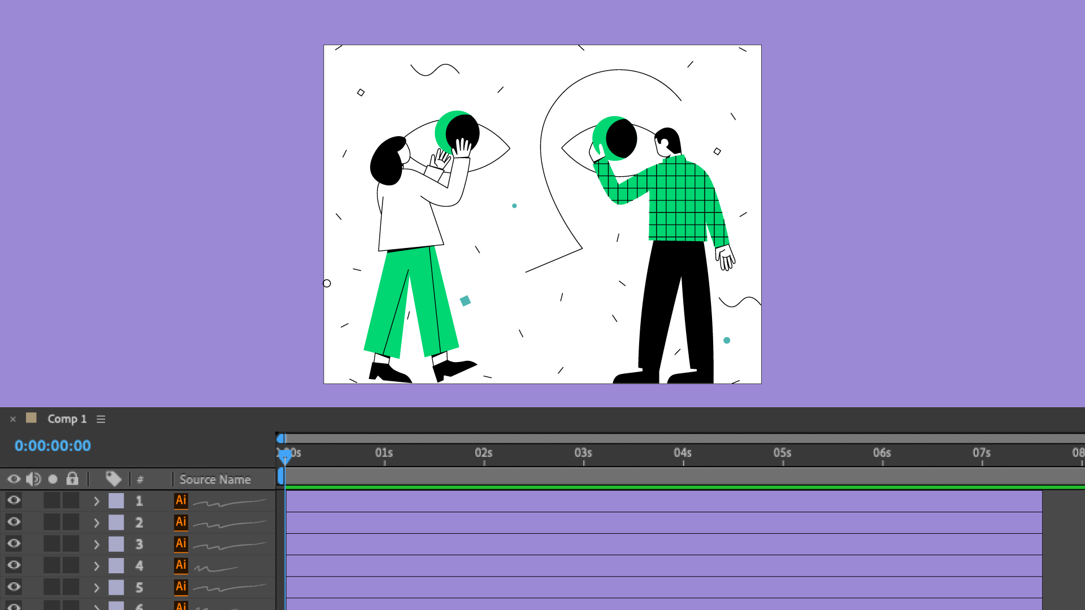1085x610 pixels.
Task: Click the composition icon beside Comp 1
Action: click(x=32, y=419)
